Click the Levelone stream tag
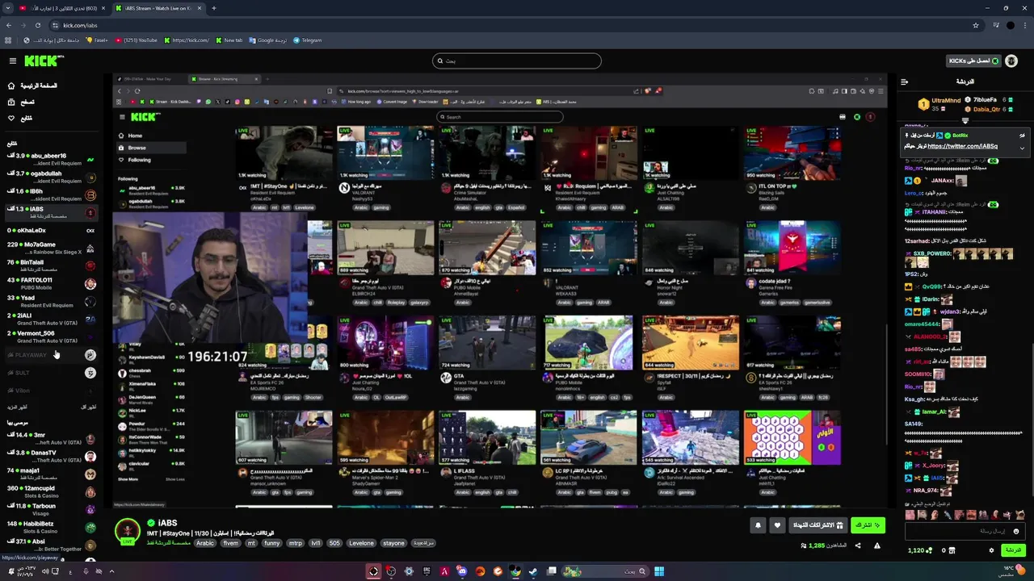Screen dimensions: 1034x581 tap(361, 543)
